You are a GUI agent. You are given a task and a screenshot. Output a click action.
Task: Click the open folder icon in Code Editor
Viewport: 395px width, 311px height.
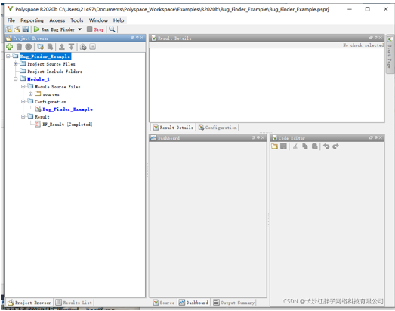click(x=275, y=146)
